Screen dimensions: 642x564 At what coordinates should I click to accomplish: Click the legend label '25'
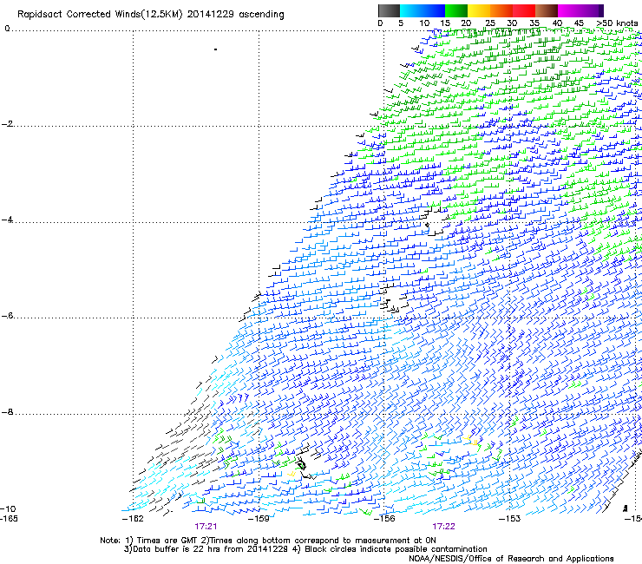pos(490,23)
